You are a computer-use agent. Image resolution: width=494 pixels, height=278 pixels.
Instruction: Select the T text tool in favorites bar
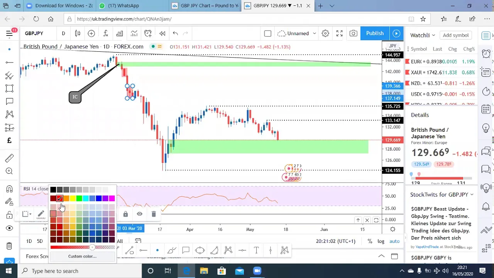(256, 251)
